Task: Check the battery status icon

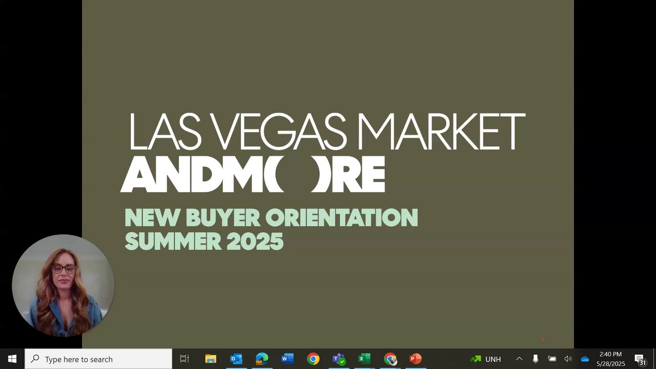Action: pyautogui.click(x=552, y=359)
